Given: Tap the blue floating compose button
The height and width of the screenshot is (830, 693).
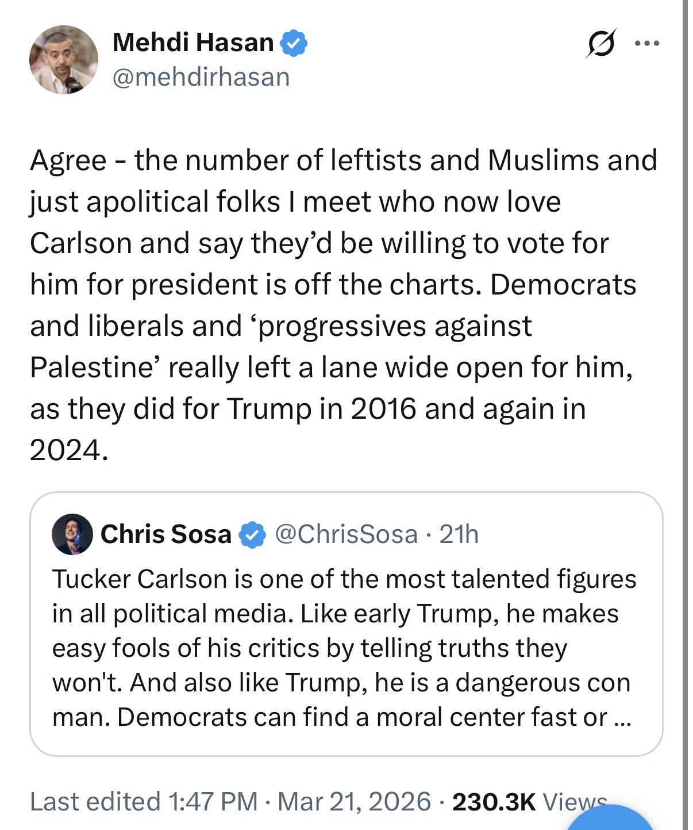Looking at the screenshot, I should coord(610,823).
